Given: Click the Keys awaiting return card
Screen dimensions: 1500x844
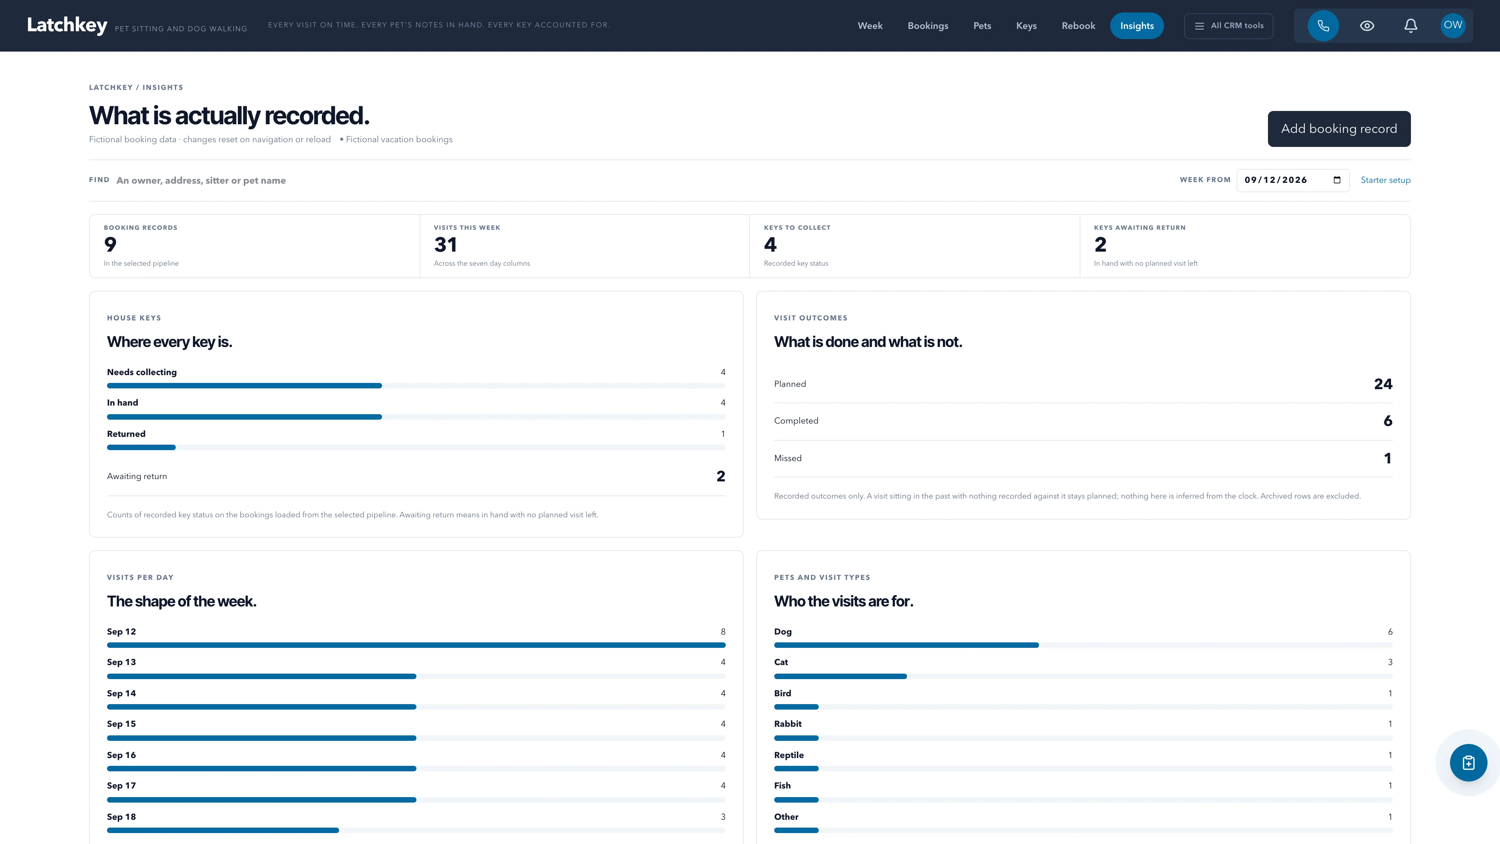Looking at the screenshot, I should 1245,246.
